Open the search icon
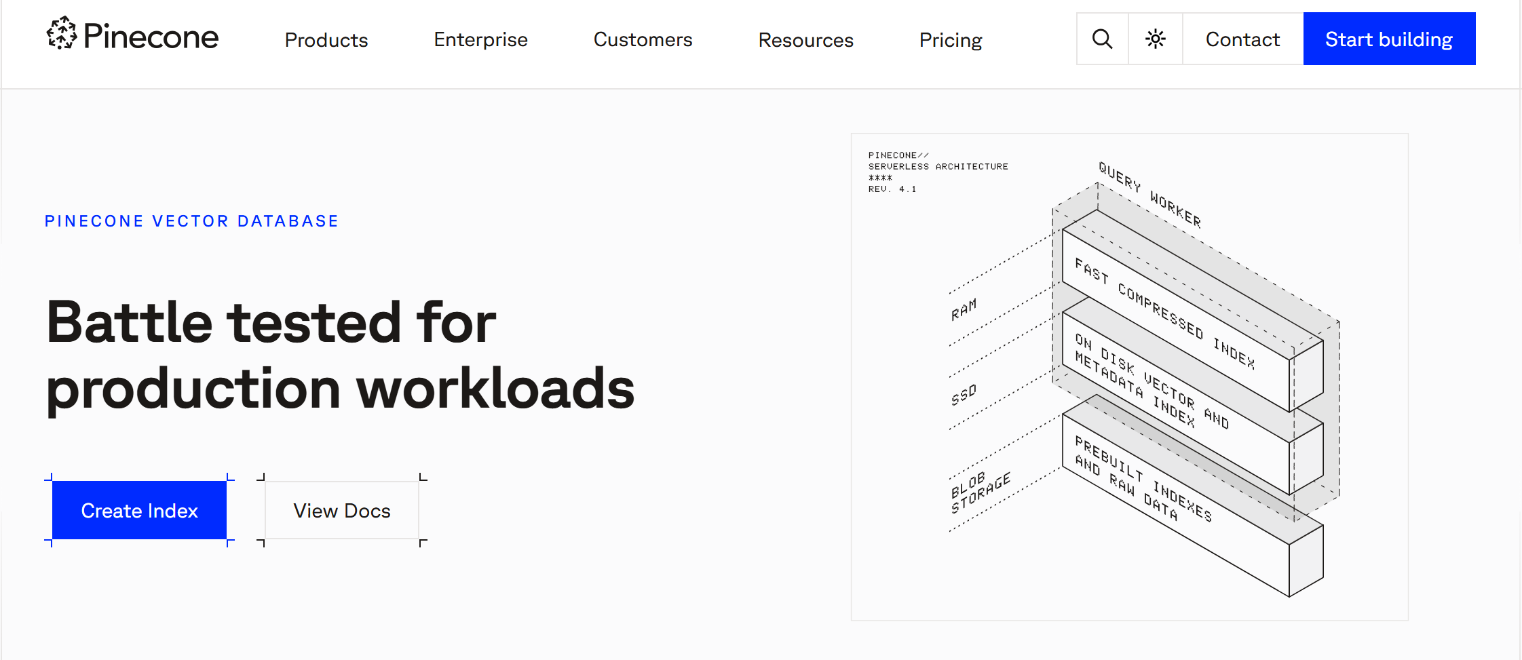 1103,39
